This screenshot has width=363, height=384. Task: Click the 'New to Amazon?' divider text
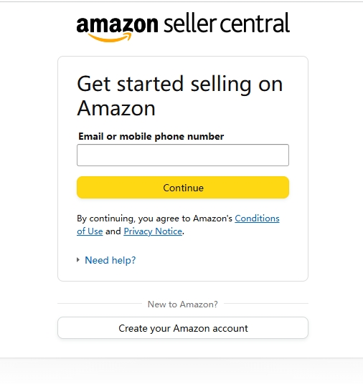point(183,304)
